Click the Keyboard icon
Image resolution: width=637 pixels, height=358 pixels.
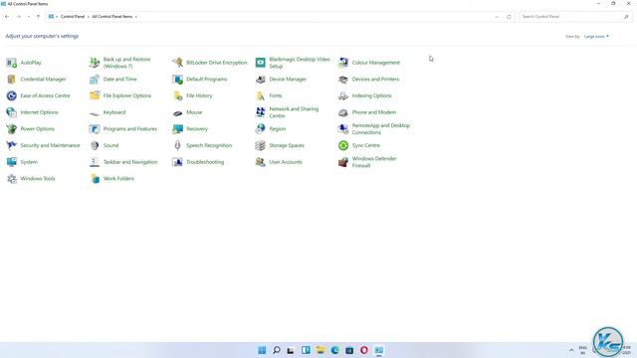[95, 113]
